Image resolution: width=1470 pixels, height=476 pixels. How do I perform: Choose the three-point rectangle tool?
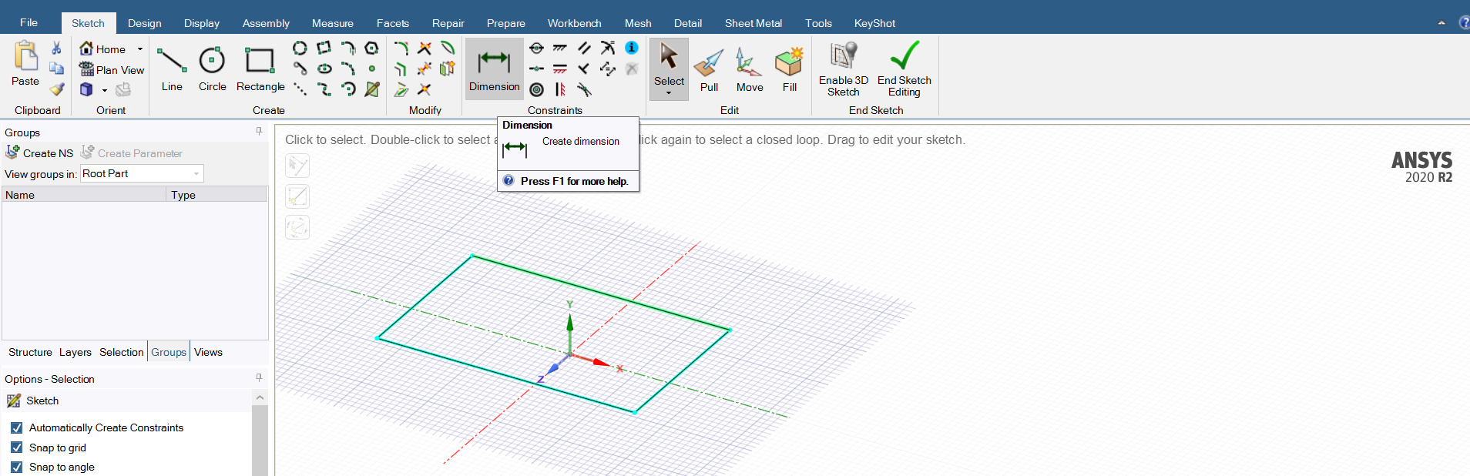324,48
